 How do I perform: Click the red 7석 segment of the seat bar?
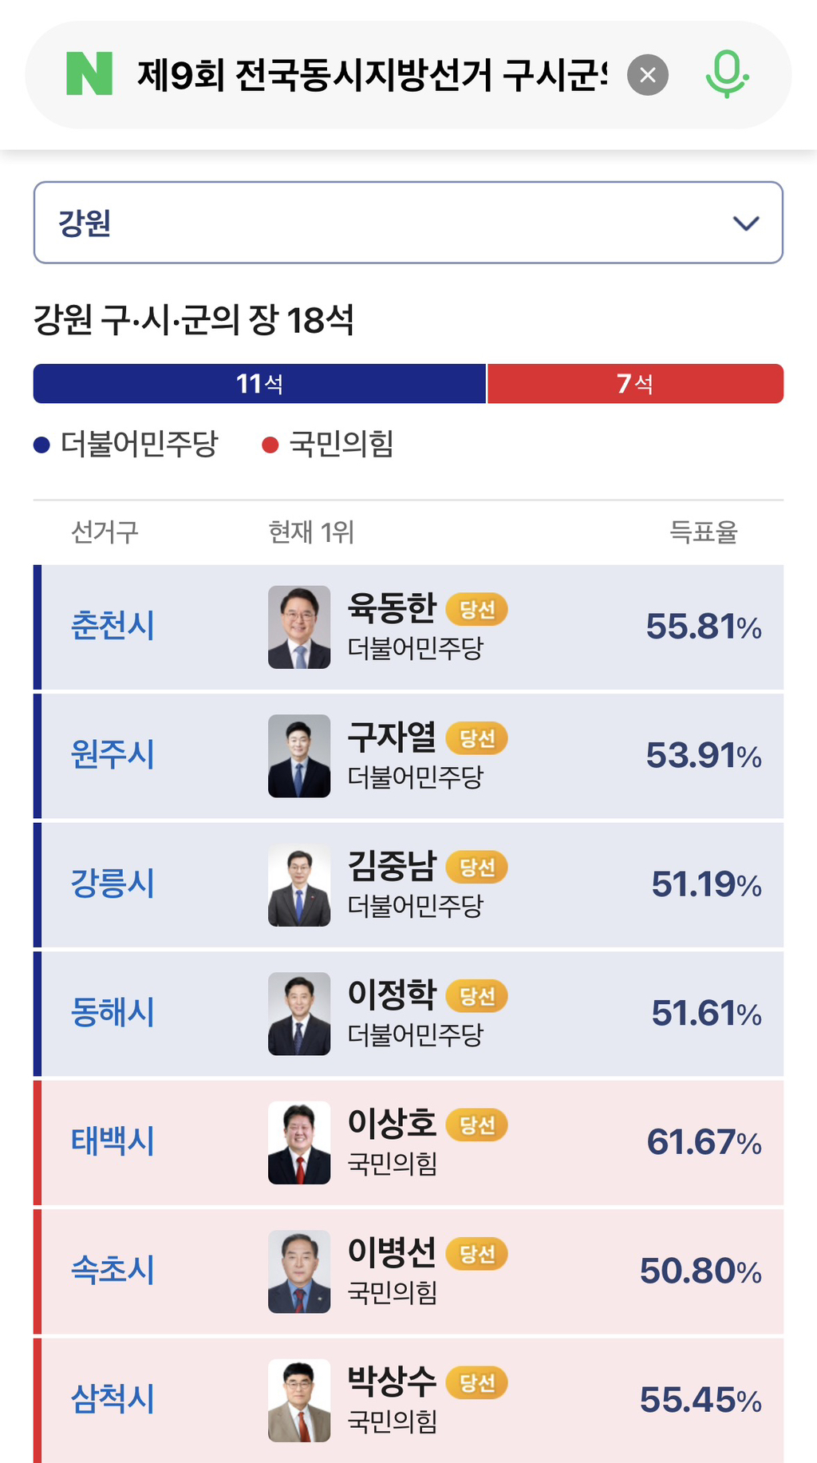point(636,384)
